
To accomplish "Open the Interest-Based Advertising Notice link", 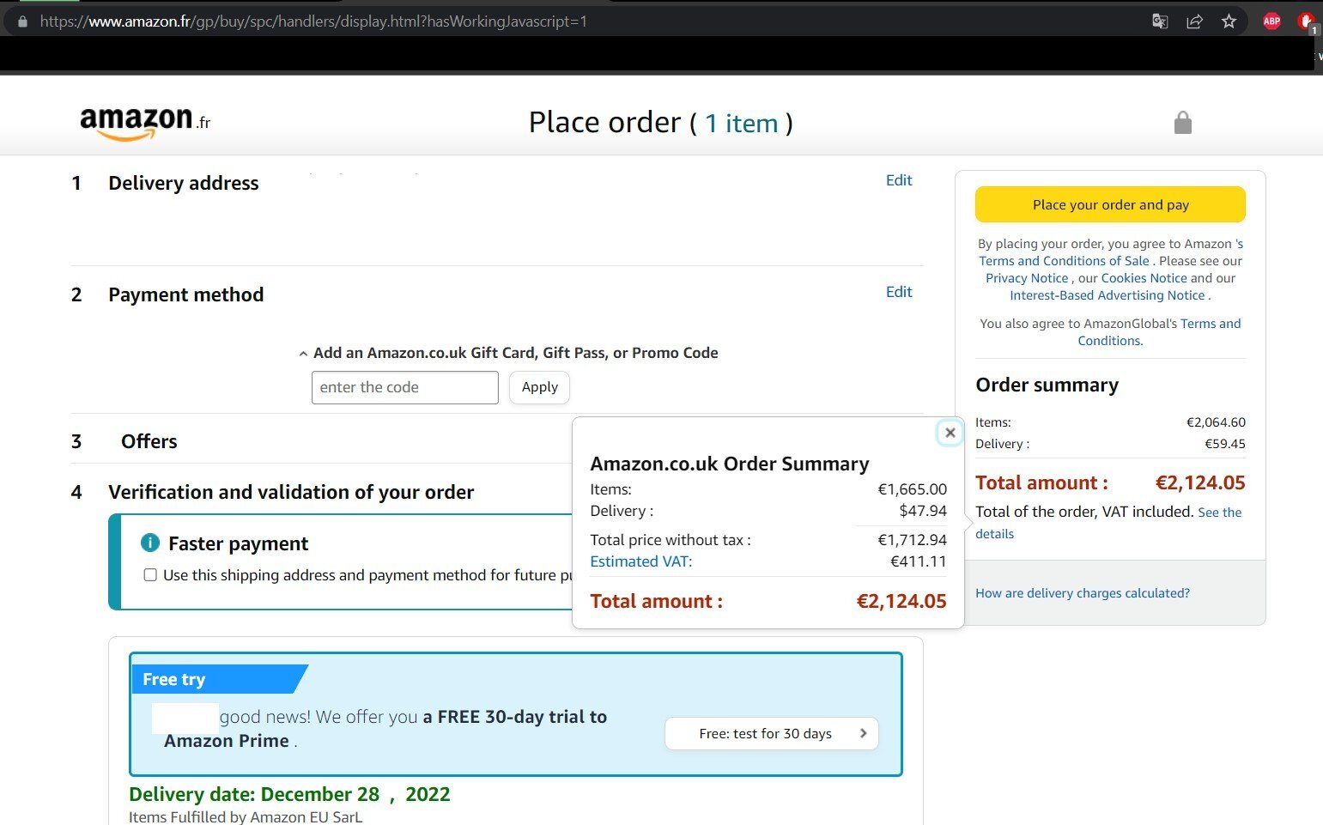I will pyautogui.click(x=1108, y=295).
